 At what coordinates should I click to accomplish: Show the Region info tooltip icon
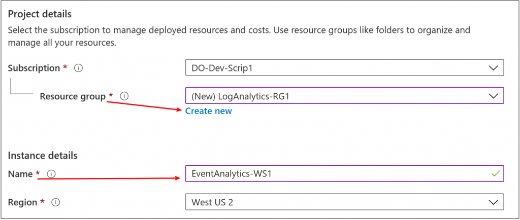[56, 202]
